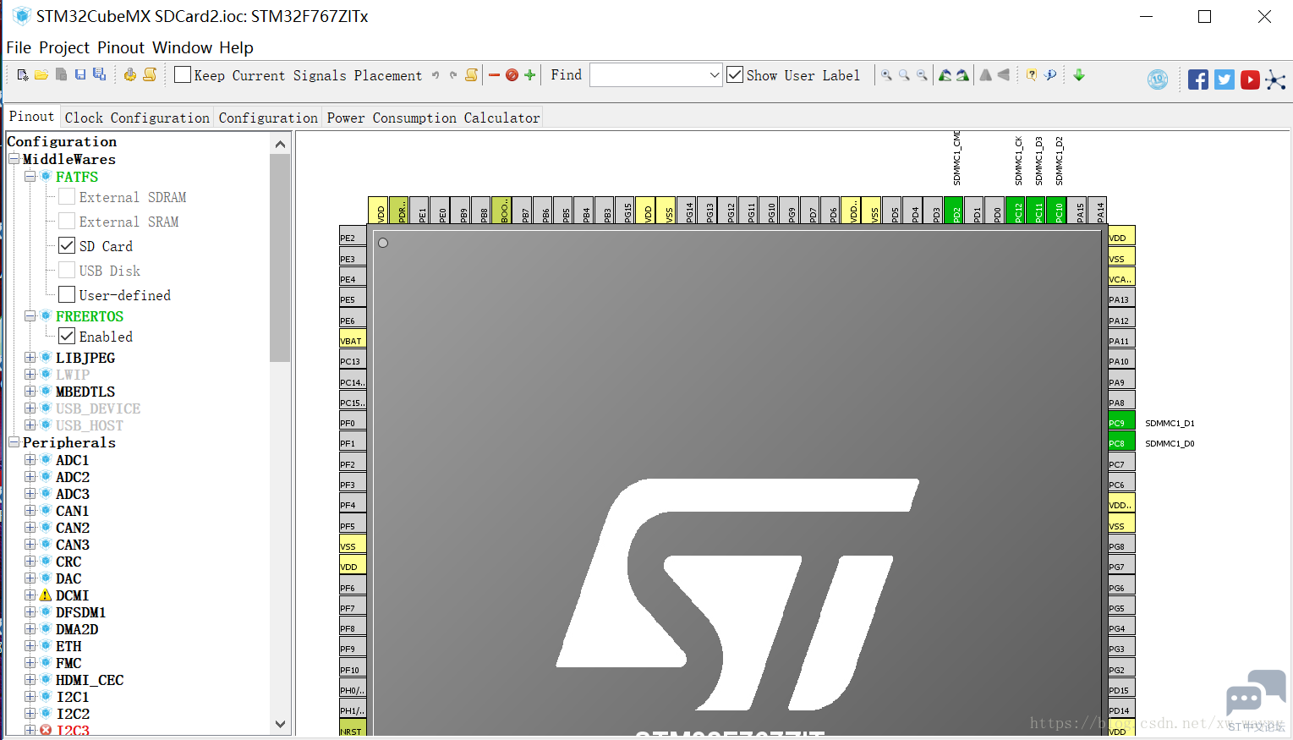Screen dimensions: 1293x740
Task: Zoom out of the chip view
Action: coord(922,75)
